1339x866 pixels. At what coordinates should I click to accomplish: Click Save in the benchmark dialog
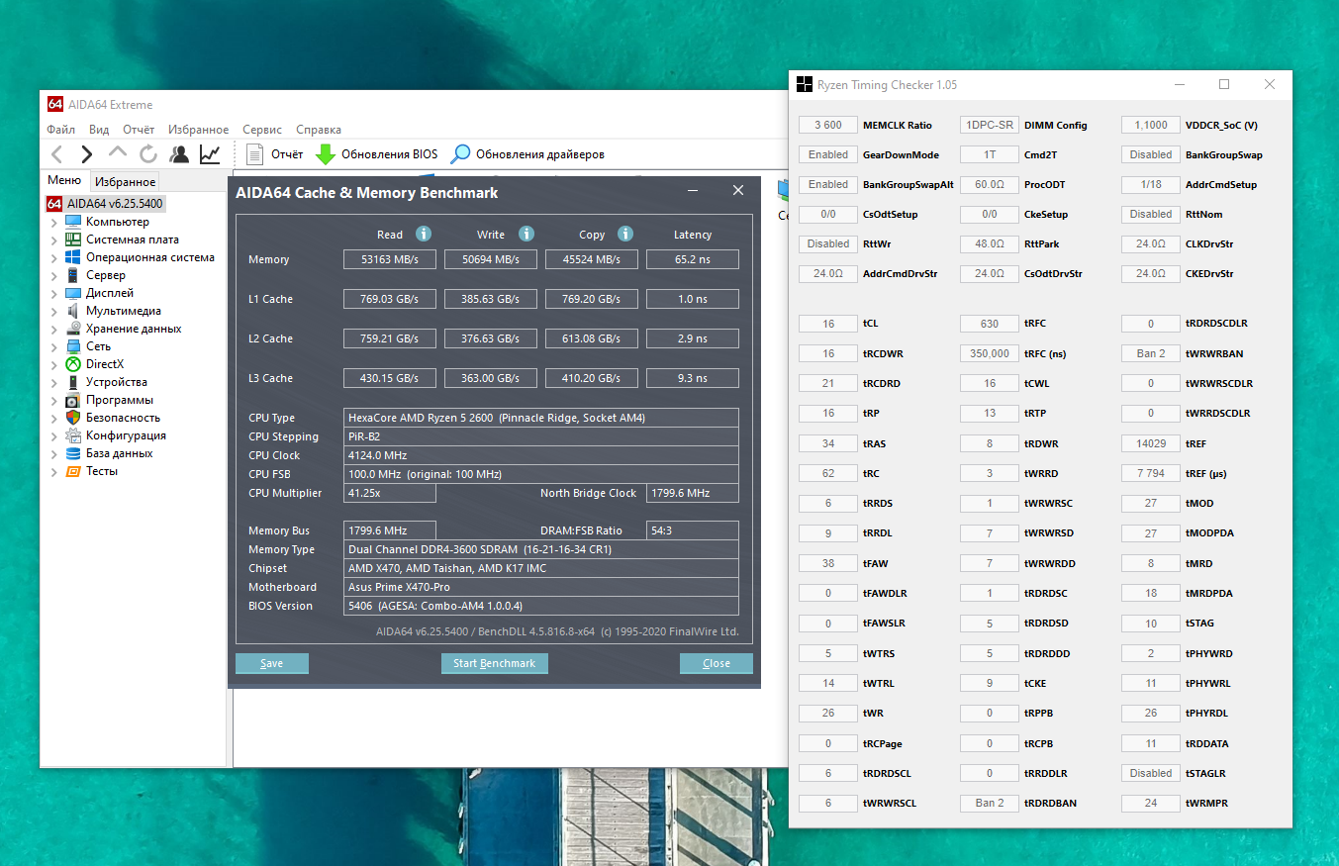coord(272,663)
